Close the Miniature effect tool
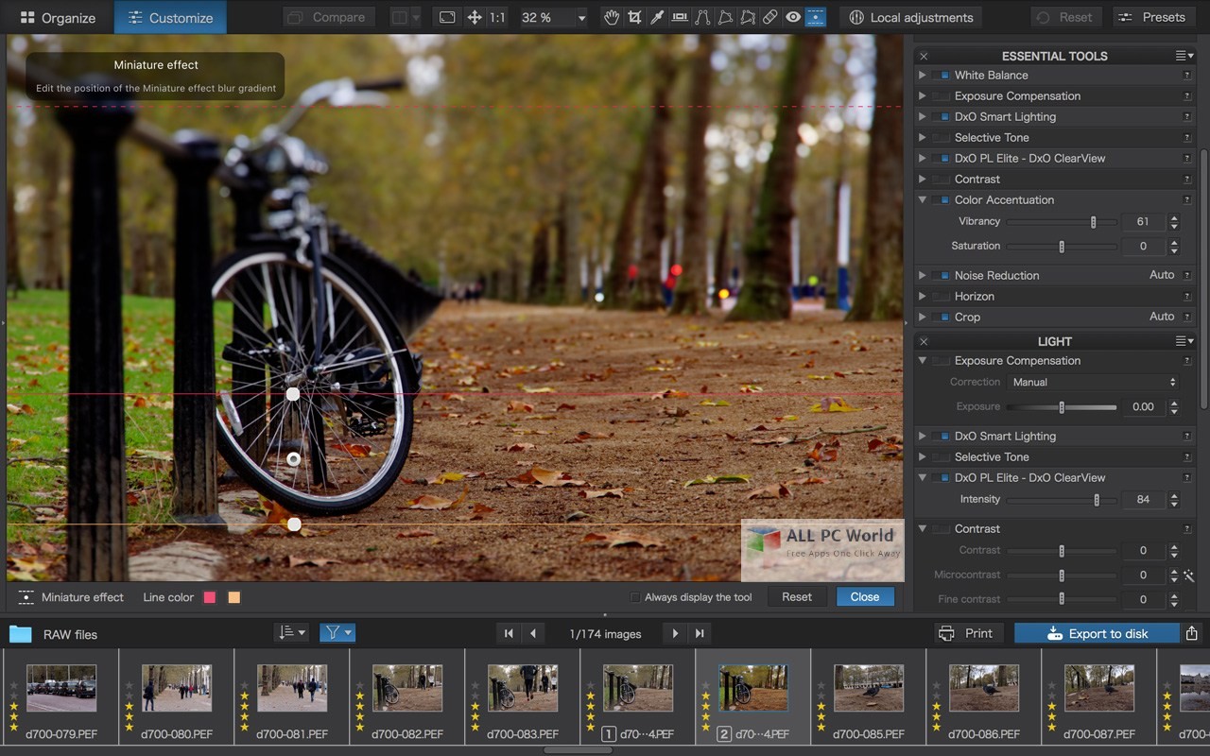 (865, 596)
